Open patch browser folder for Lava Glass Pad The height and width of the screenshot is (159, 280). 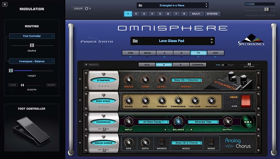tap(135, 41)
